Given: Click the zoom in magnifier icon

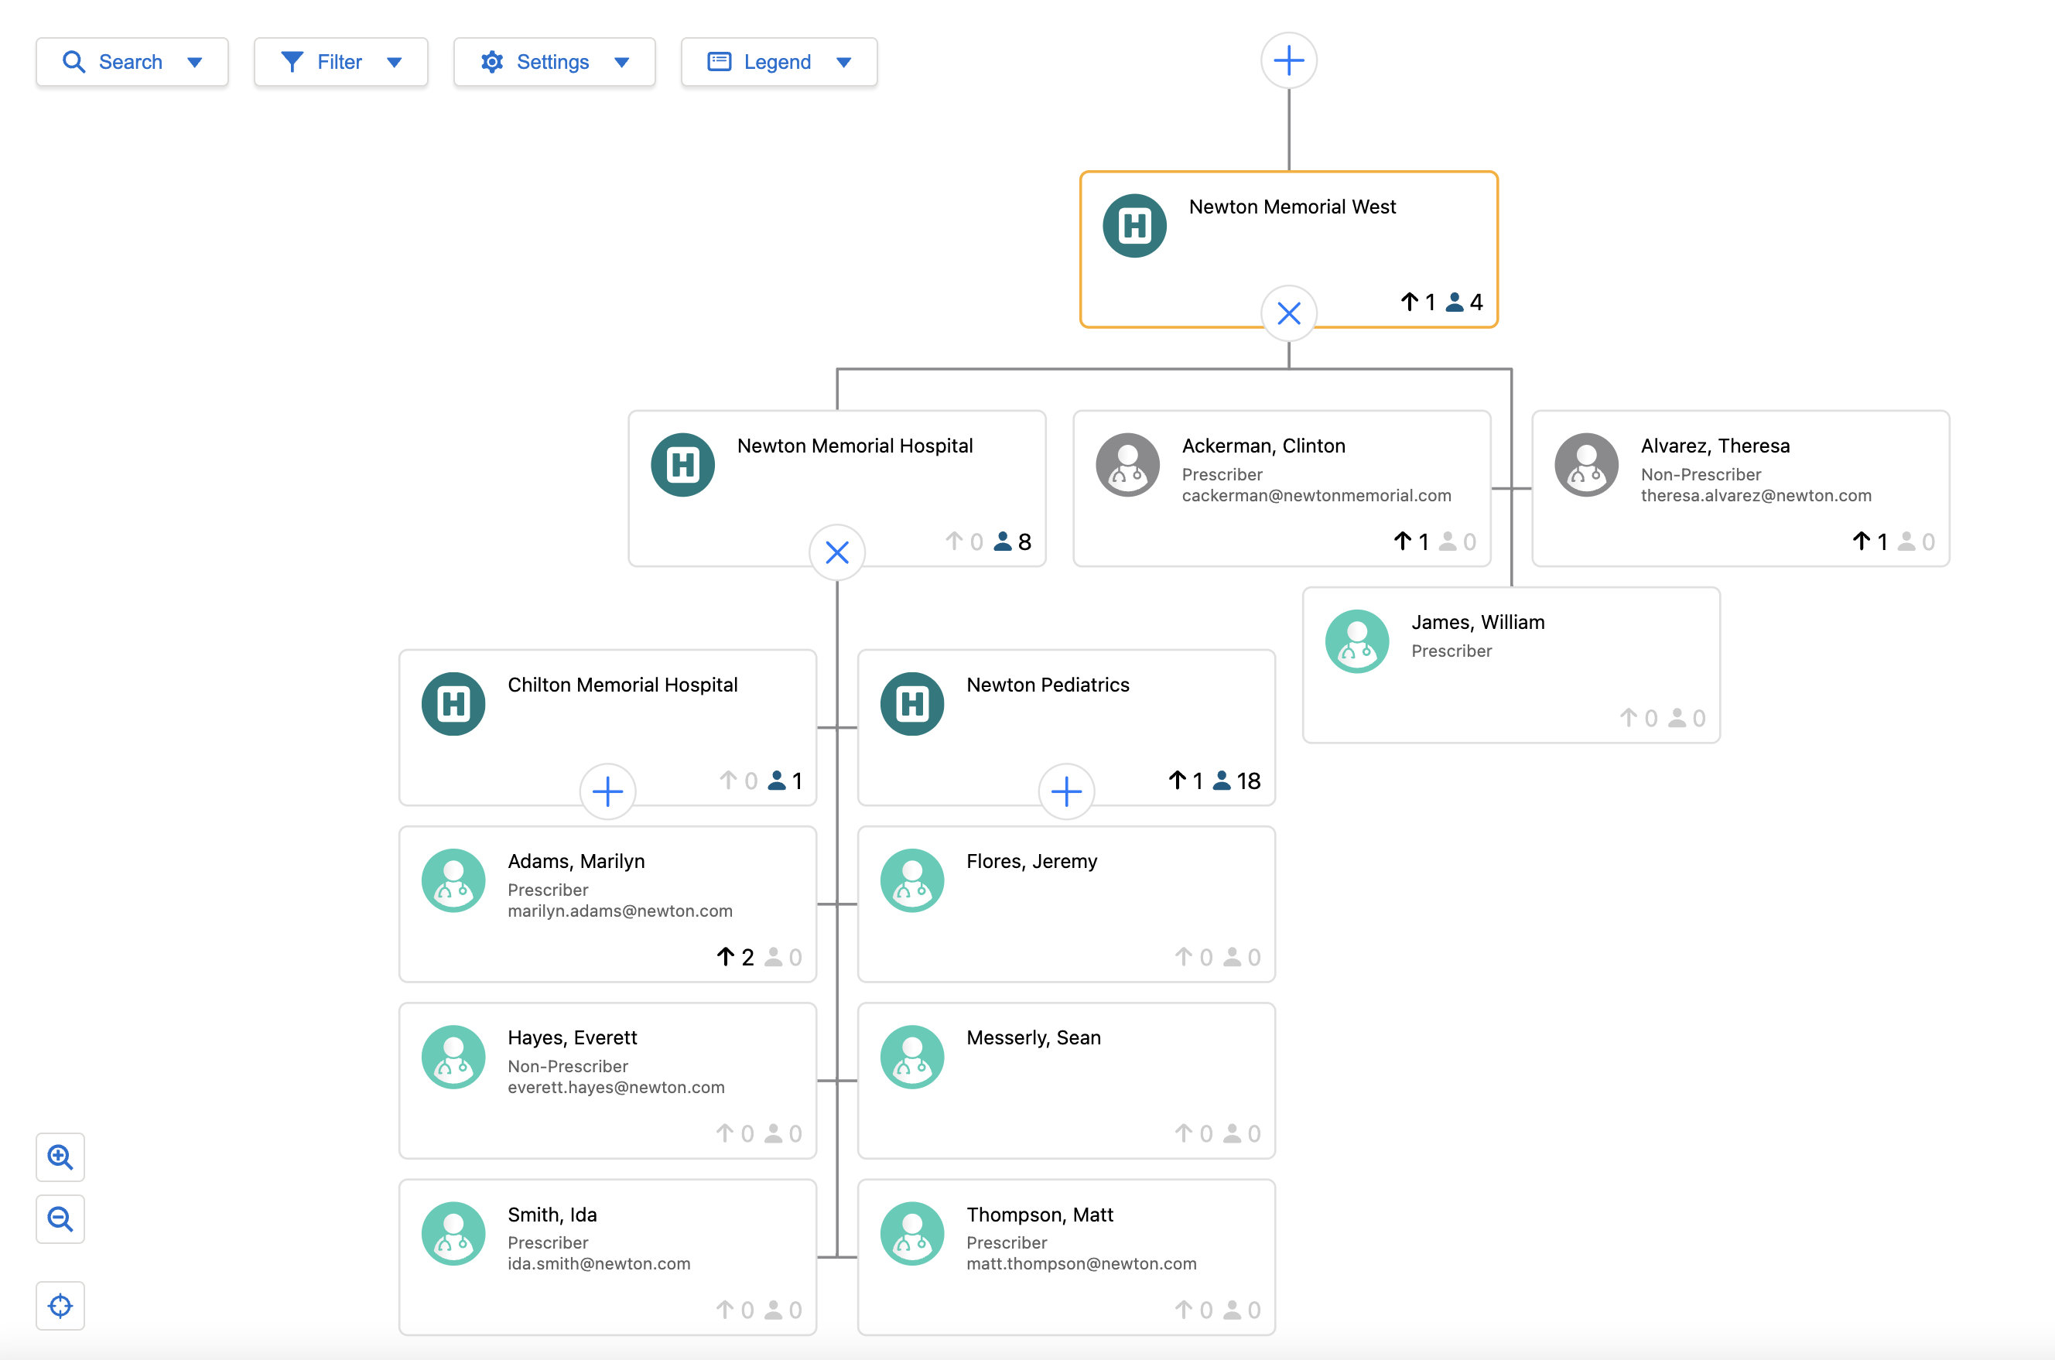Looking at the screenshot, I should pyautogui.click(x=60, y=1157).
